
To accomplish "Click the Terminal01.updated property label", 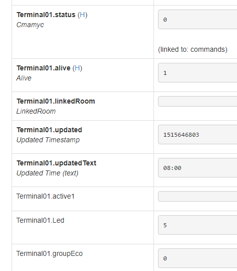I will (49, 130).
